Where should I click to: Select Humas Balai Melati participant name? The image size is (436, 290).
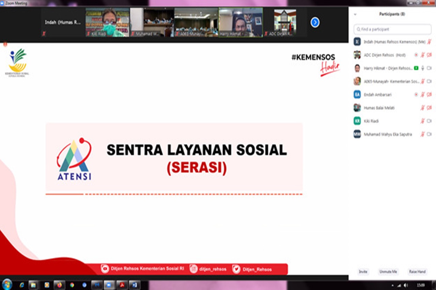[379, 108]
